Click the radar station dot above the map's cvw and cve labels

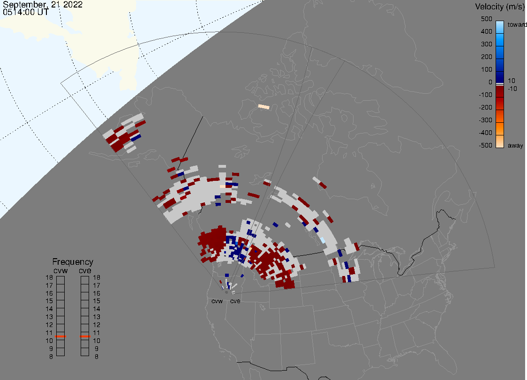pyautogui.click(x=226, y=292)
